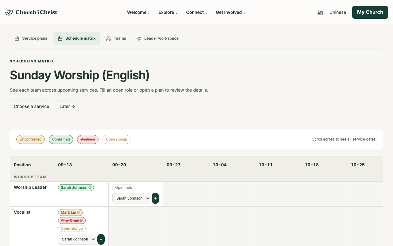This screenshot has width=393, height=246.
Task: Switch to the Teams tab
Action: (116, 38)
